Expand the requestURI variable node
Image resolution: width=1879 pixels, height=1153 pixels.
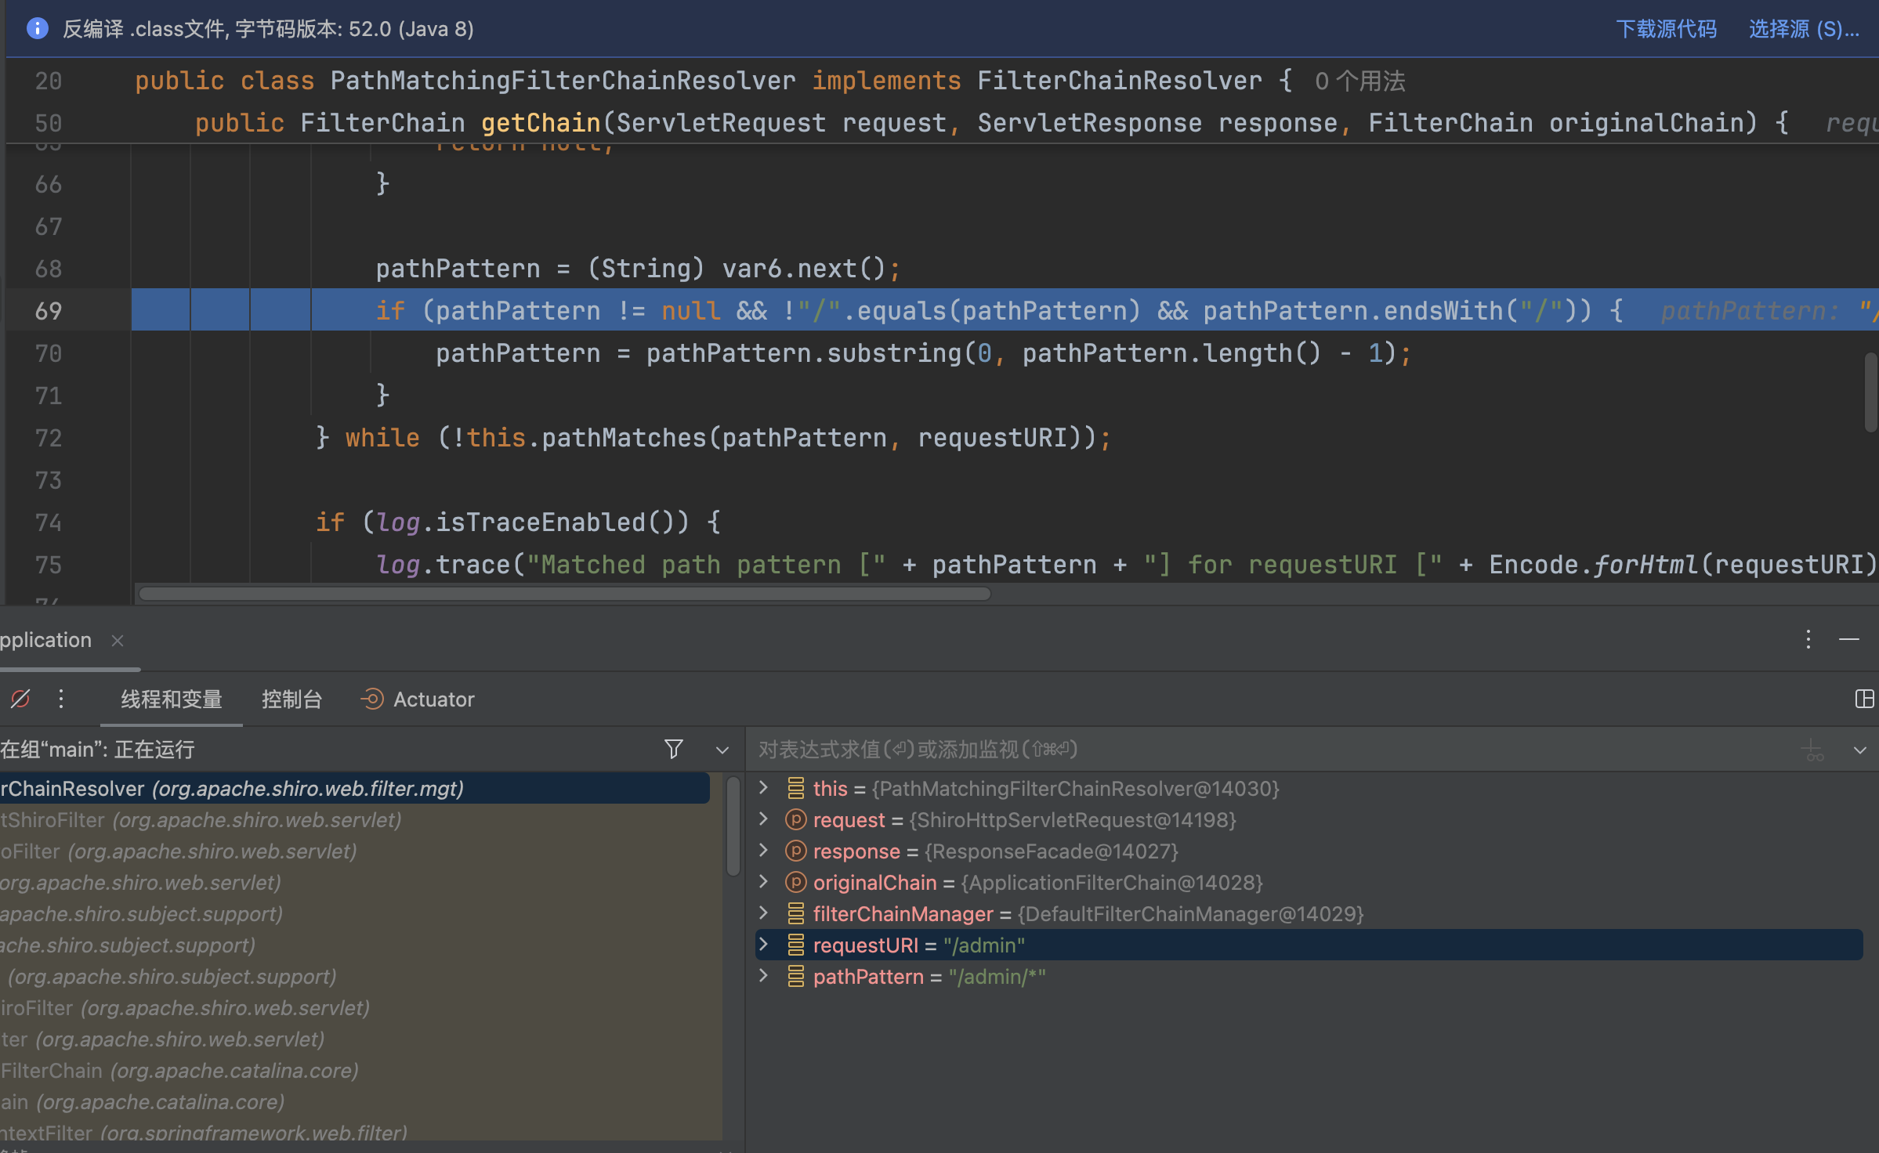tap(764, 945)
